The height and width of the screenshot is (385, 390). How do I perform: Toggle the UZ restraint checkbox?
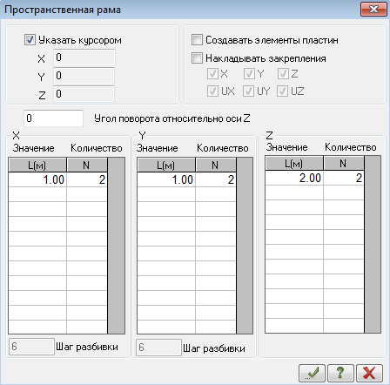[282, 91]
